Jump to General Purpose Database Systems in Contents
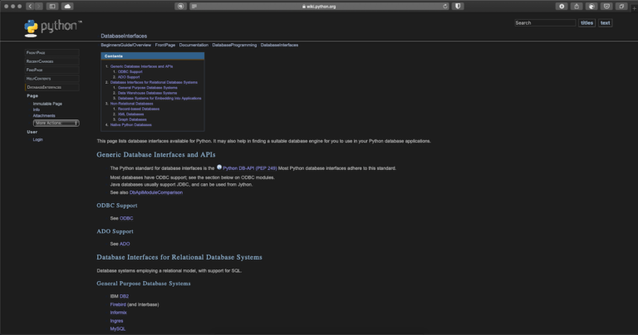Image resolution: width=638 pixels, height=335 pixels. [148, 87]
